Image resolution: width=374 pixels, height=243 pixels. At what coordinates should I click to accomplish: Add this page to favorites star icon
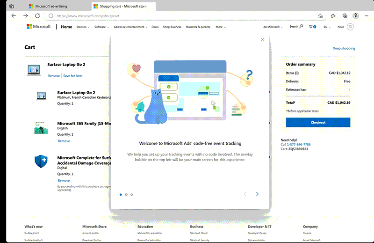click(320, 16)
